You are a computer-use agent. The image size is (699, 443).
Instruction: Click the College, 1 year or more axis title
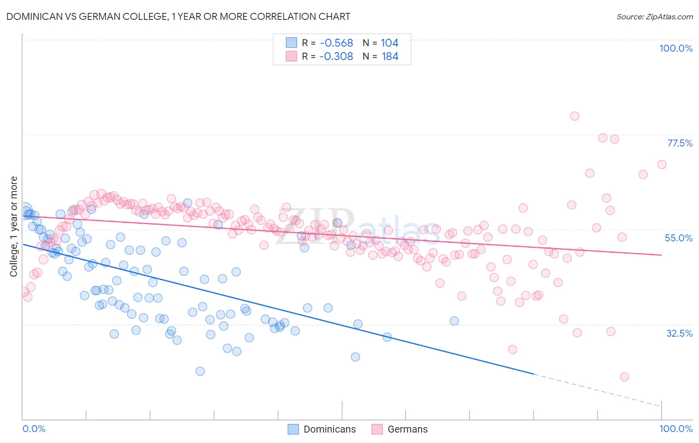click(x=13, y=226)
